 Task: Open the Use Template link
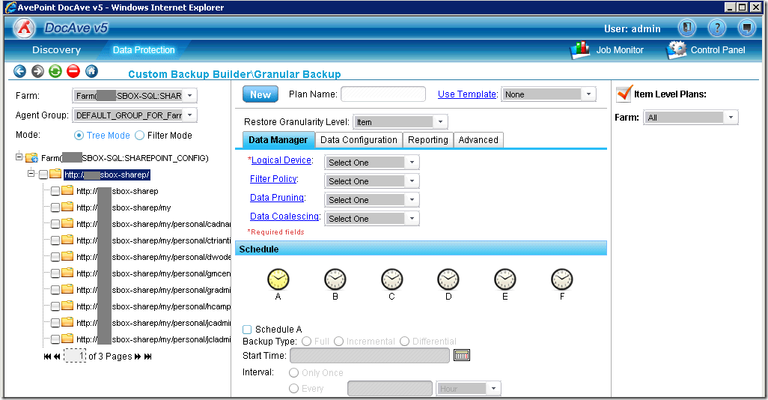(467, 94)
